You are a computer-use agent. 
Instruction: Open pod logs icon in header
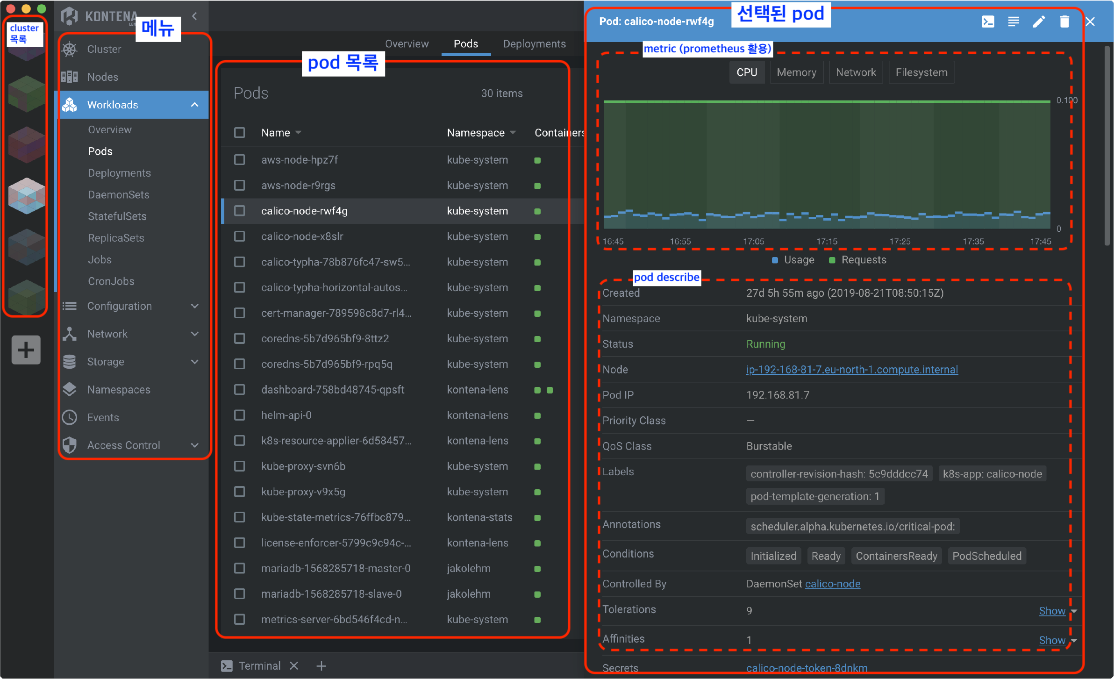[x=1014, y=21]
